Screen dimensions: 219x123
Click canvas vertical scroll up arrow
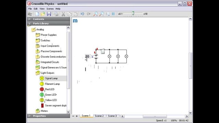[191, 19]
